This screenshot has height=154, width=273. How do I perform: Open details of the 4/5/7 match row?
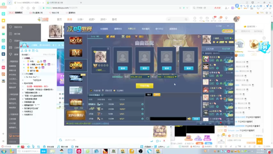[142, 119]
